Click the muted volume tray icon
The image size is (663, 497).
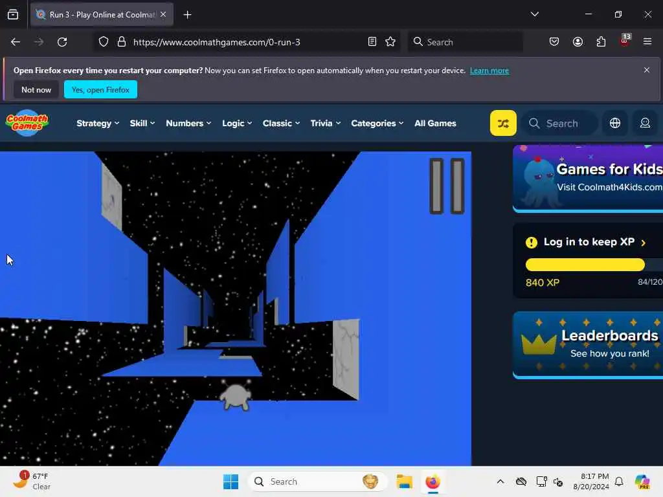coord(558,481)
